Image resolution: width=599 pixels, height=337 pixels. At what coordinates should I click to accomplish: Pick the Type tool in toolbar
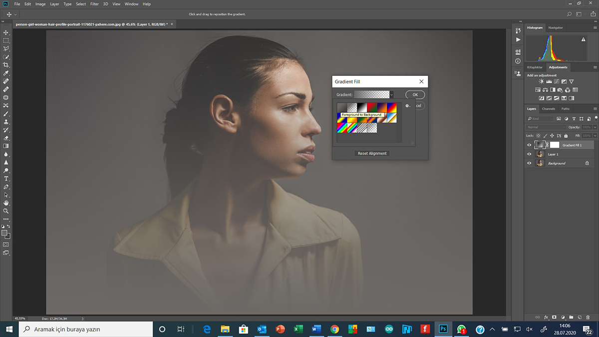6,179
